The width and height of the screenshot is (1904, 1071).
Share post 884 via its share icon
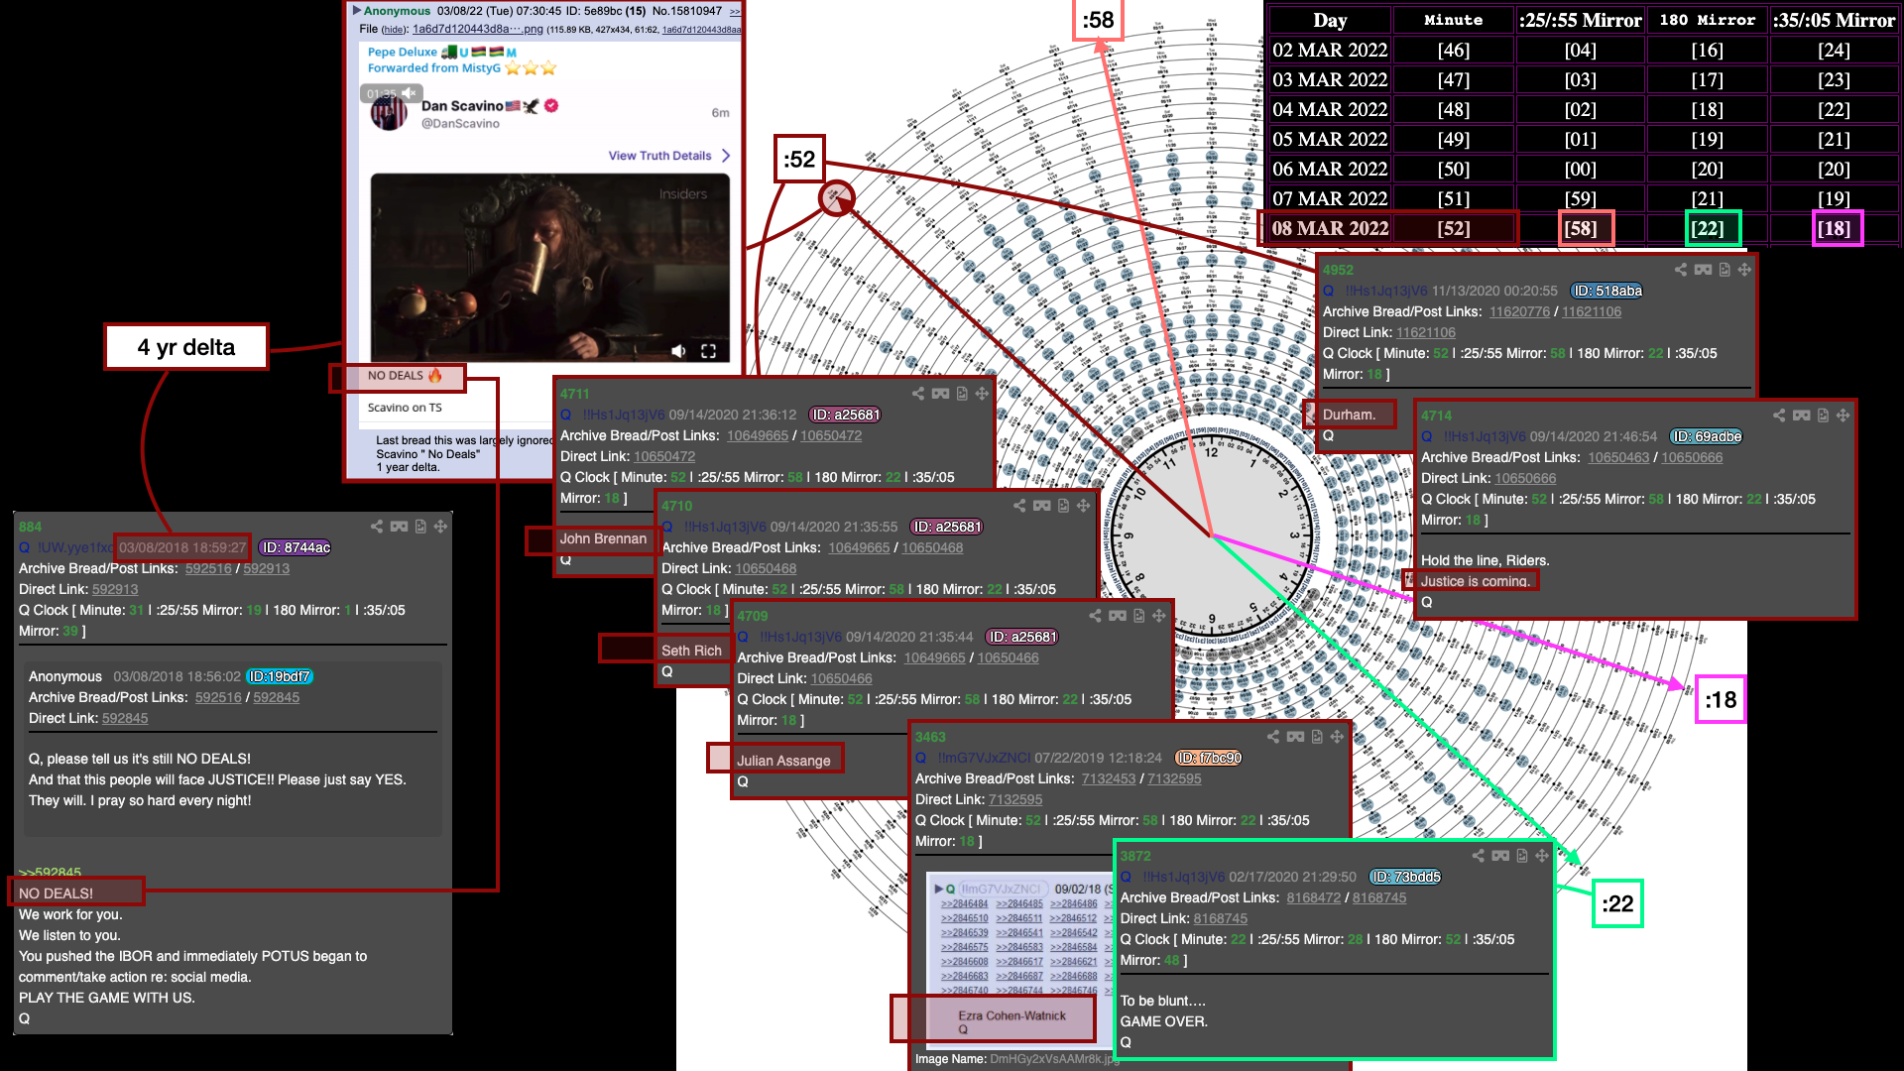[x=377, y=527]
